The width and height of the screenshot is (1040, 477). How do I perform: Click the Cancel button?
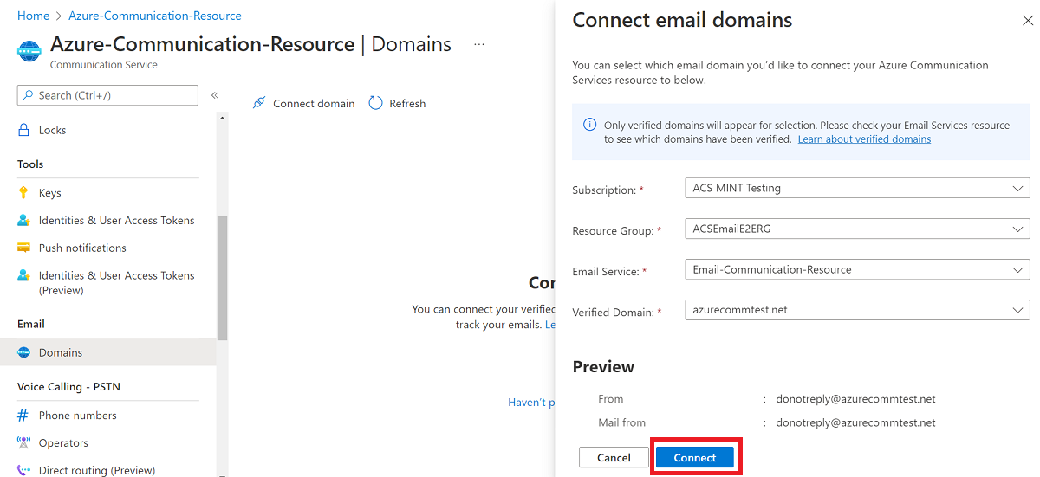click(x=614, y=457)
